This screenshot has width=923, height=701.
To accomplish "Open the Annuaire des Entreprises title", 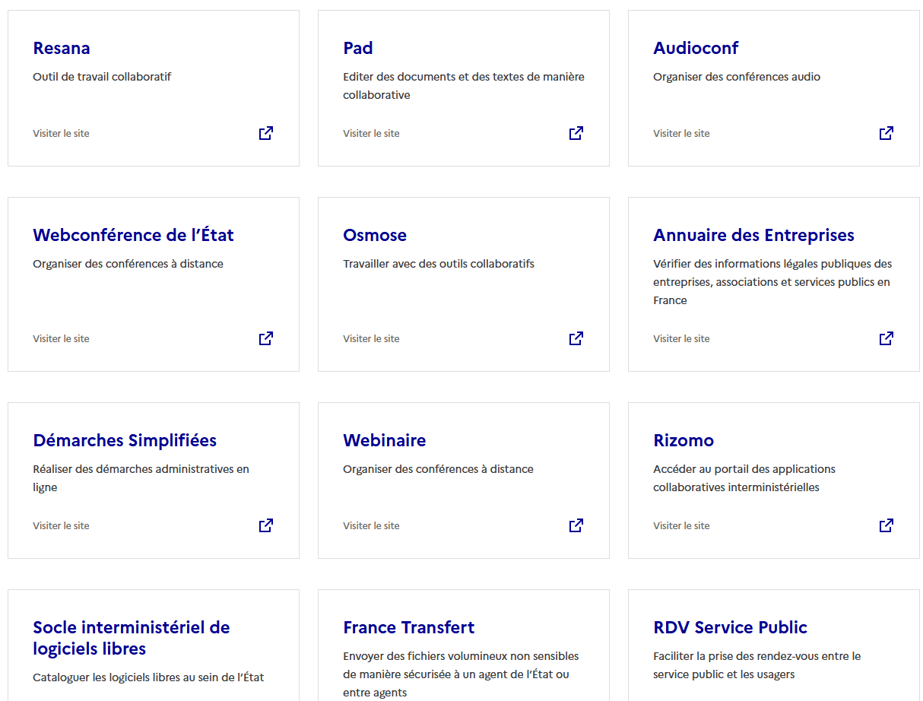I will click(x=753, y=235).
